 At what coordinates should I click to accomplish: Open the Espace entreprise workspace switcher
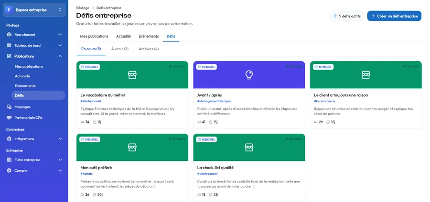[34, 10]
